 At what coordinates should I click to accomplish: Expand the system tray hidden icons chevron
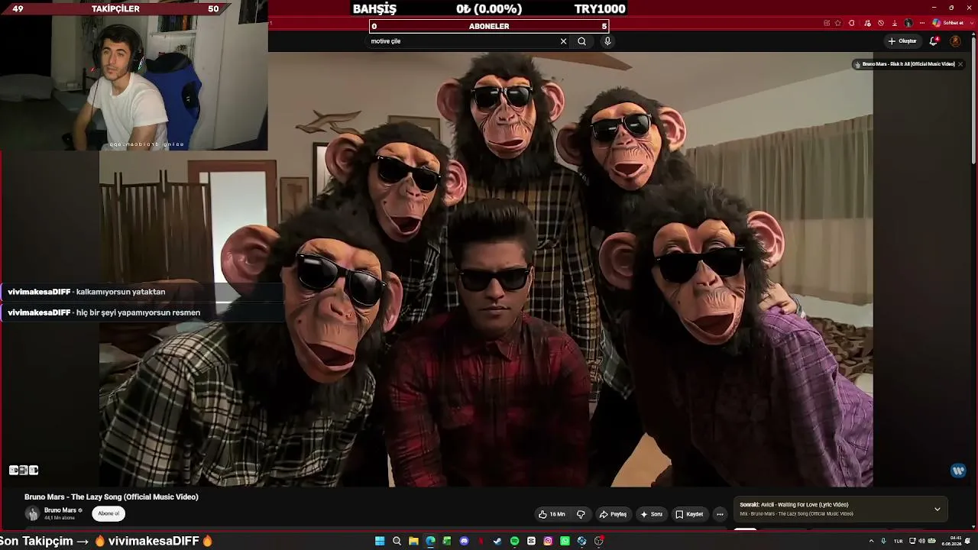pyautogui.click(x=871, y=541)
